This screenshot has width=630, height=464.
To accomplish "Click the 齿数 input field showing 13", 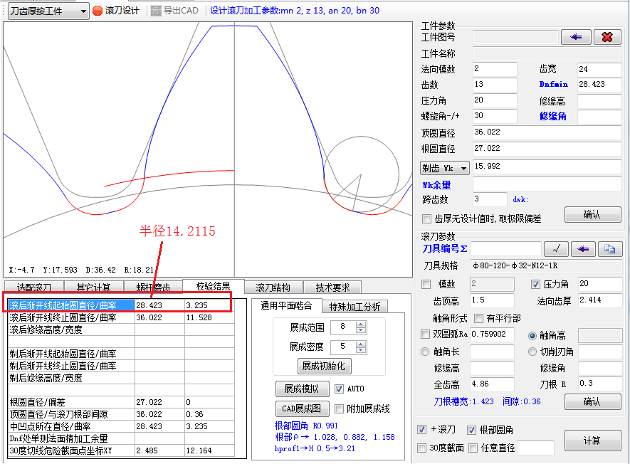I will pos(495,85).
